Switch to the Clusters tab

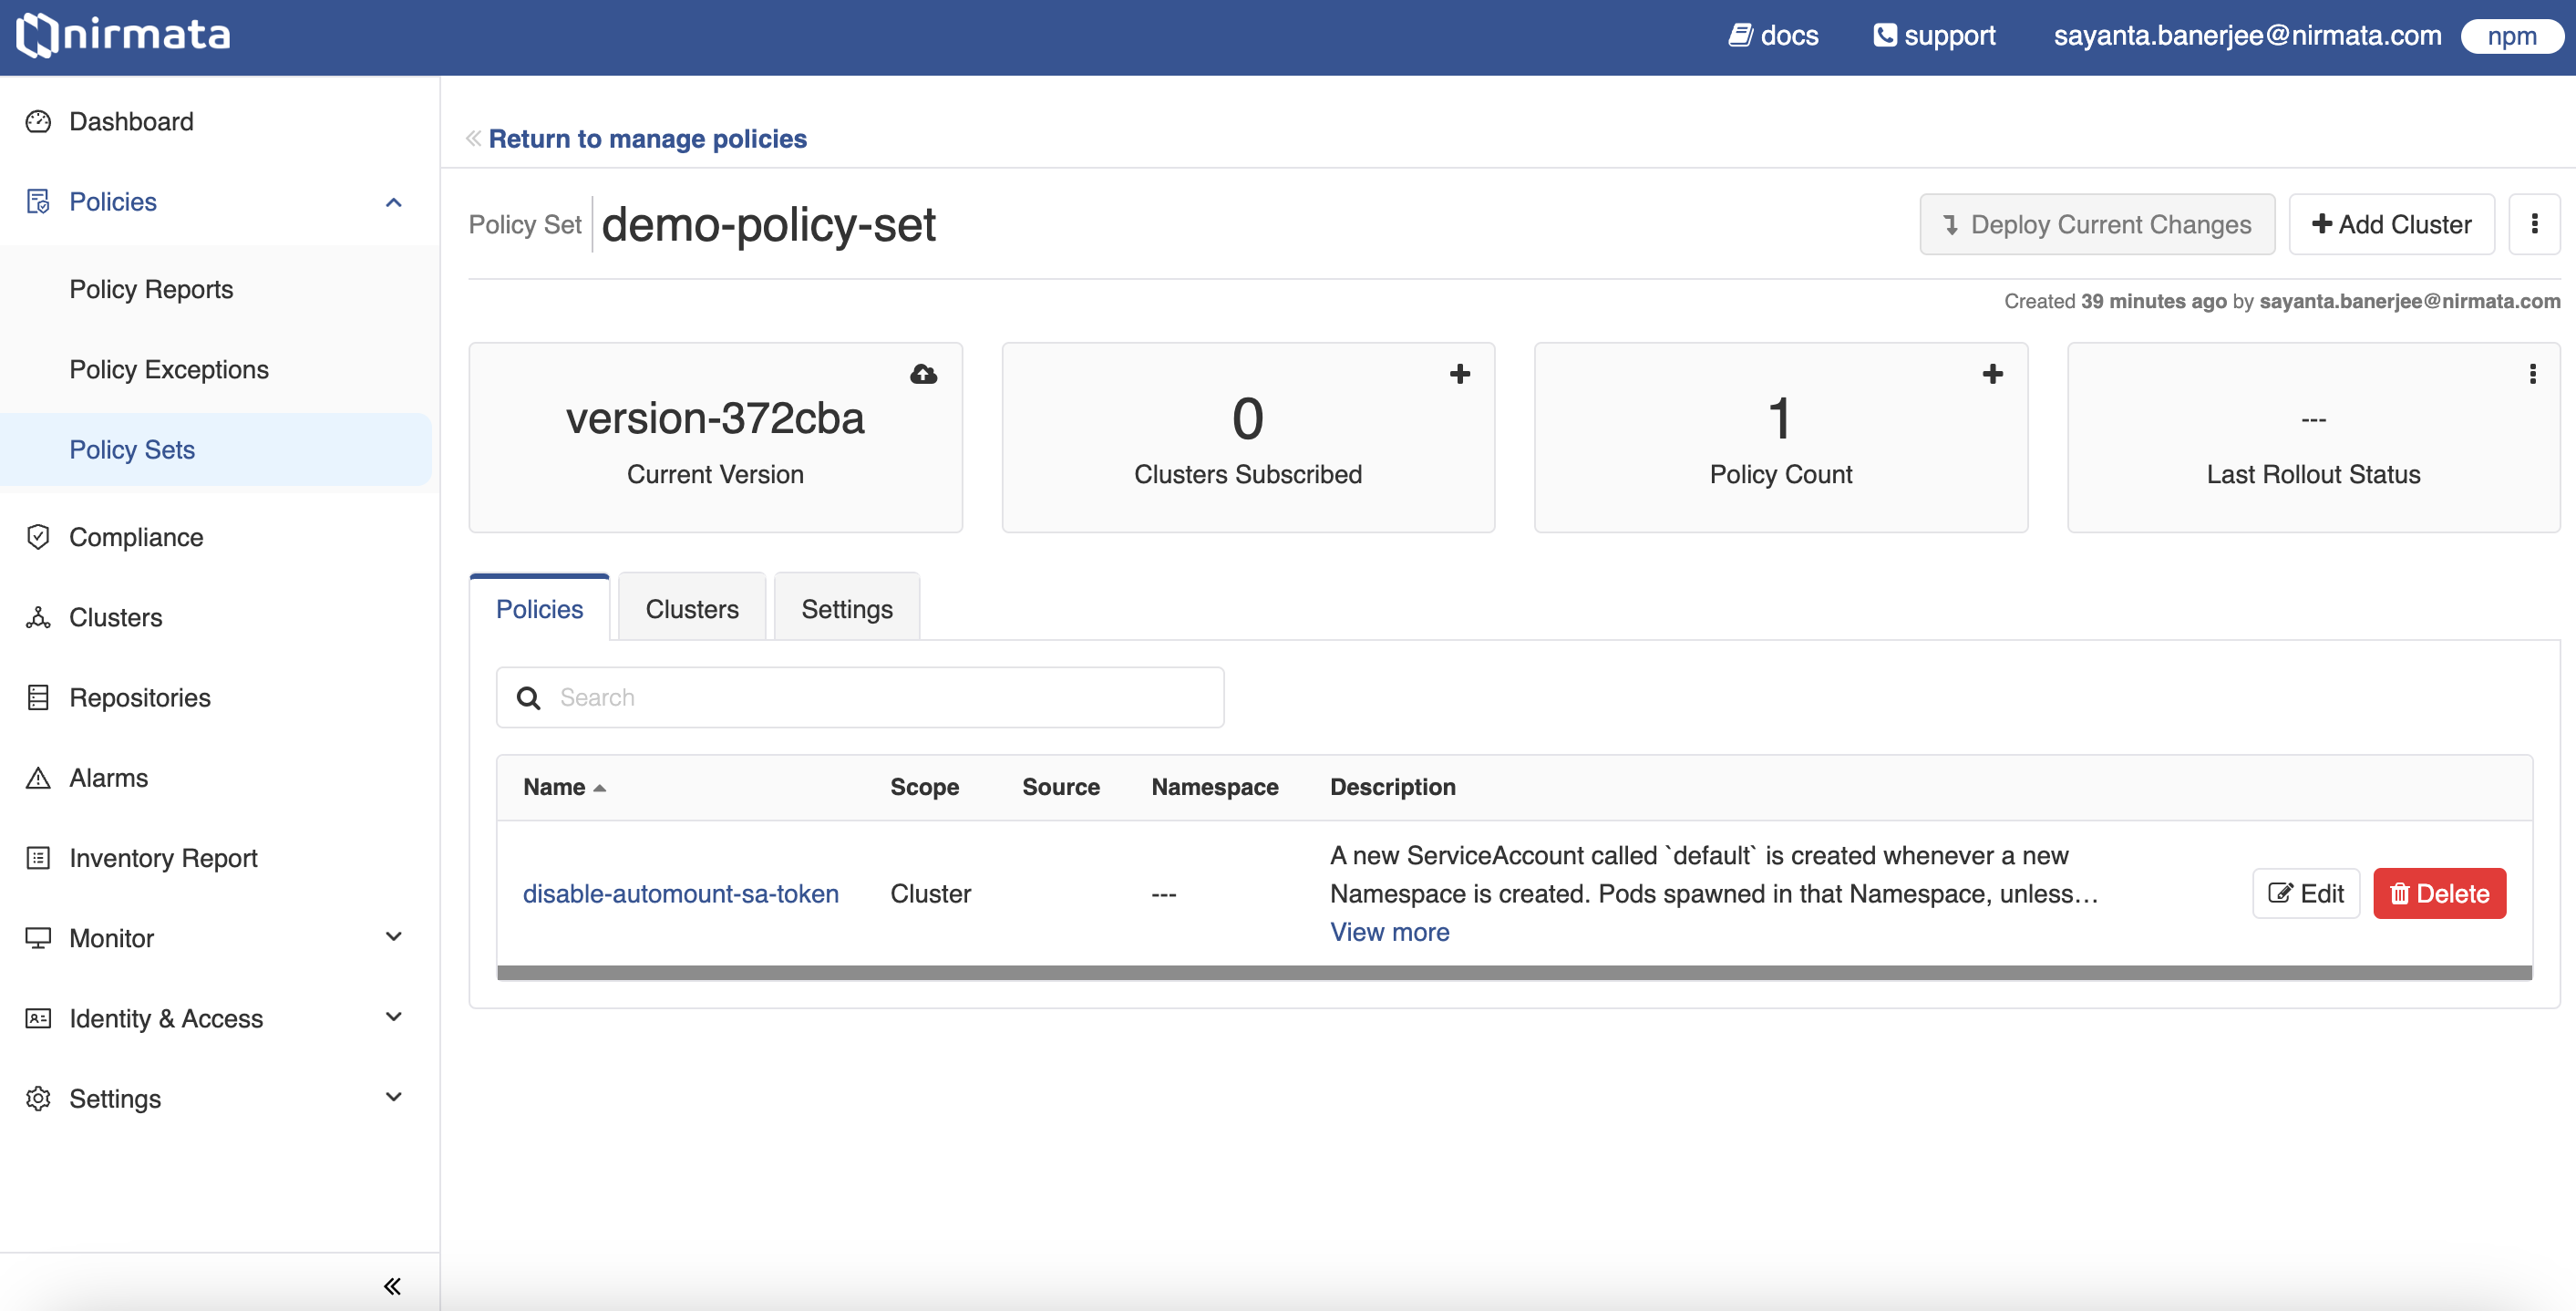click(x=692, y=609)
